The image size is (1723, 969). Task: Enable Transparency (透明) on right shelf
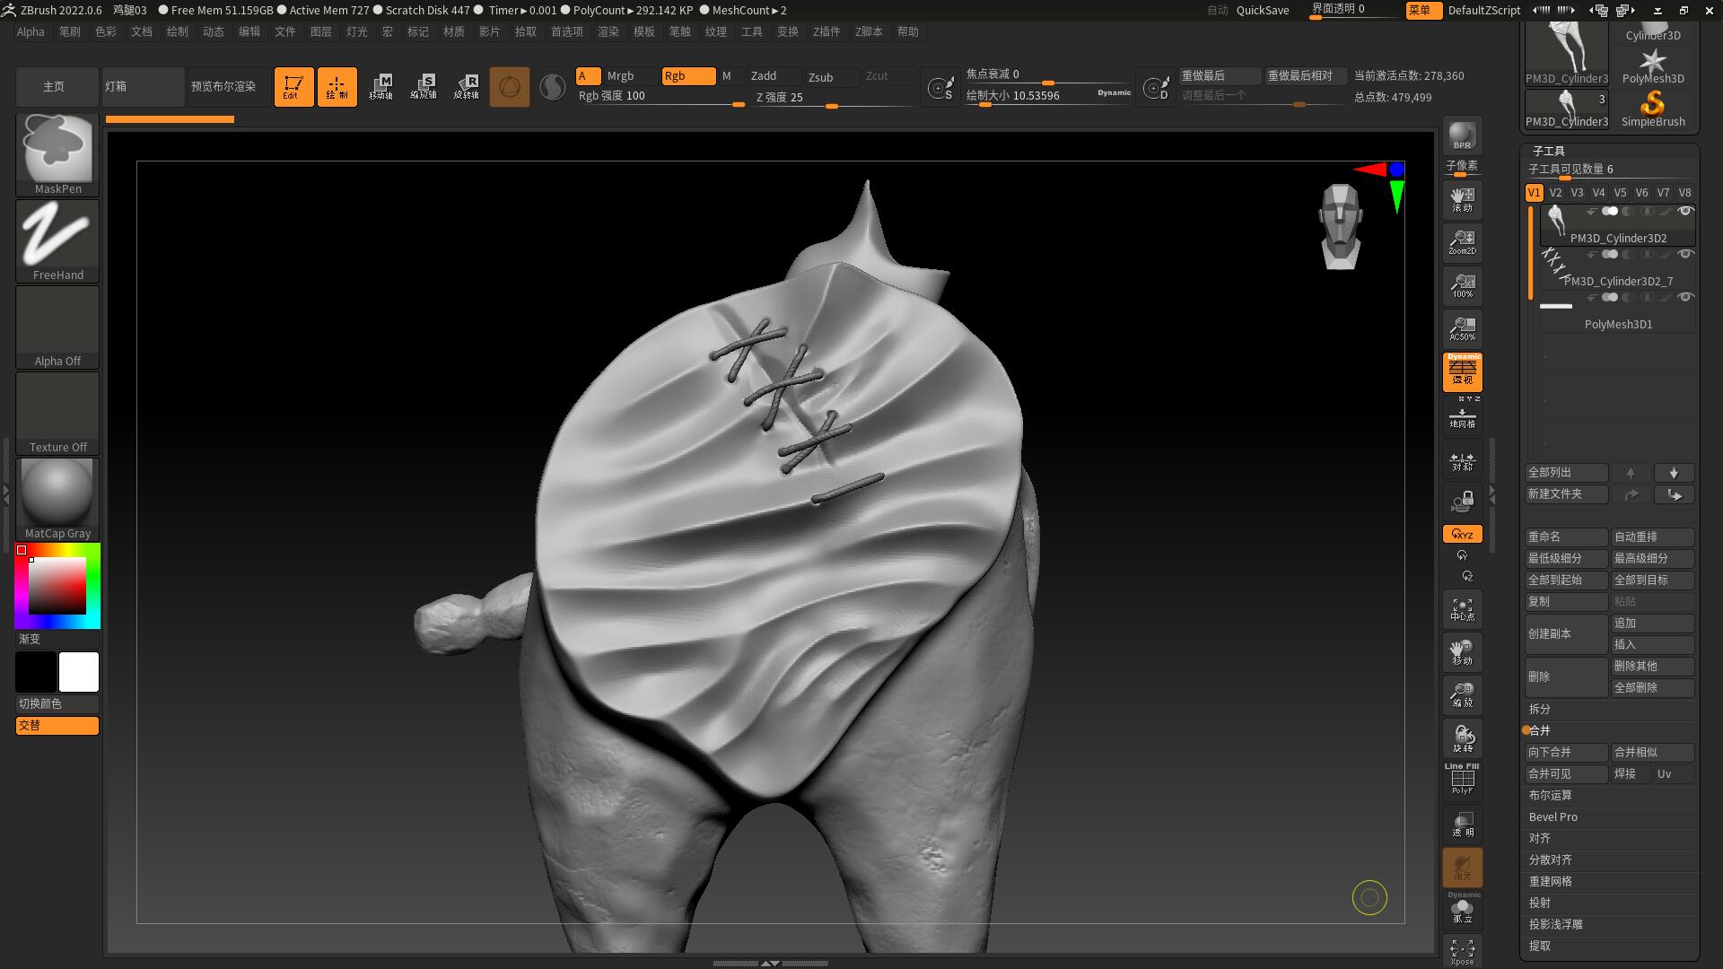pos(1462,823)
